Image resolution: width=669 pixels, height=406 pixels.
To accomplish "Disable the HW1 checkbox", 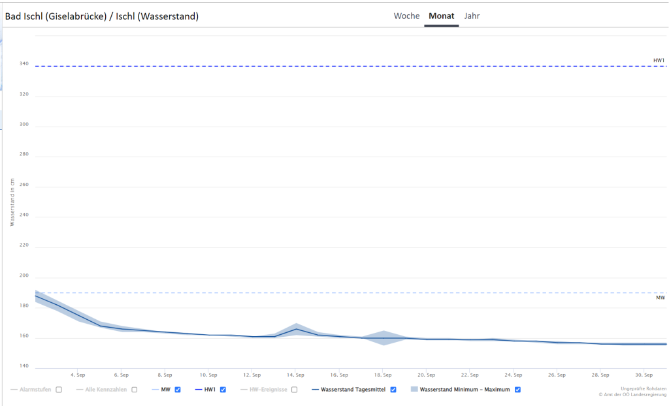I will (x=223, y=390).
